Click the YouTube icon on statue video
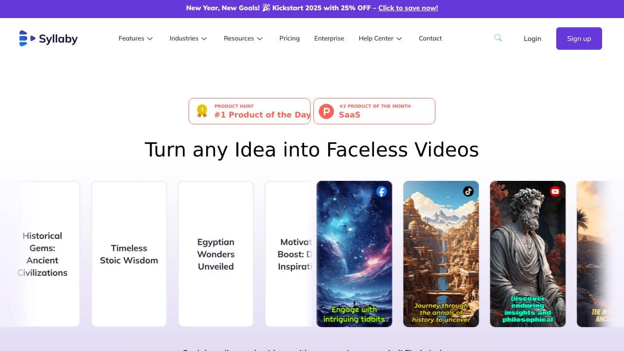 point(555,192)
